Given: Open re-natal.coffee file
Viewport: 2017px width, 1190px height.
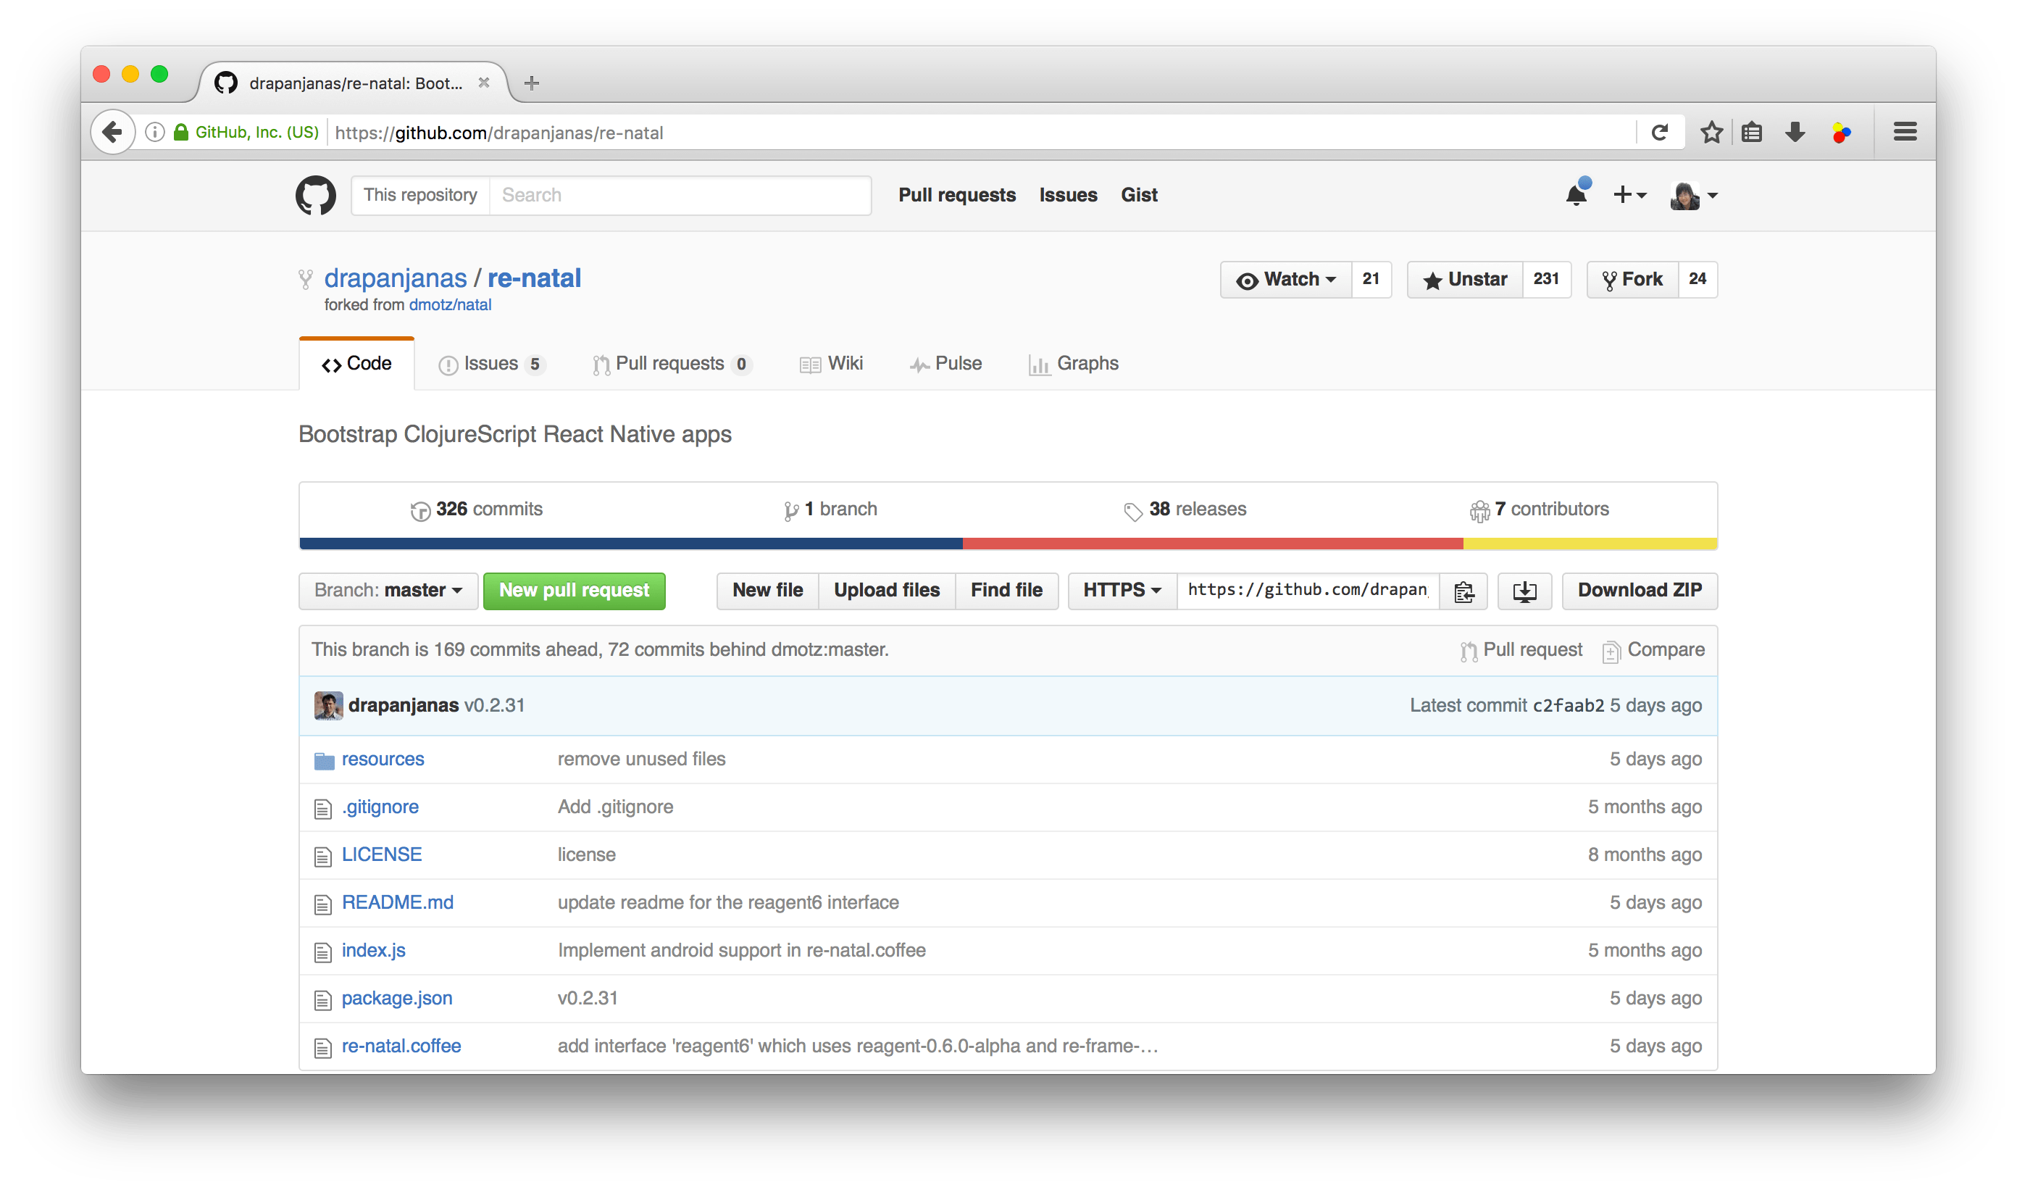Looking at the screenshot, I should click(401, 1047).
